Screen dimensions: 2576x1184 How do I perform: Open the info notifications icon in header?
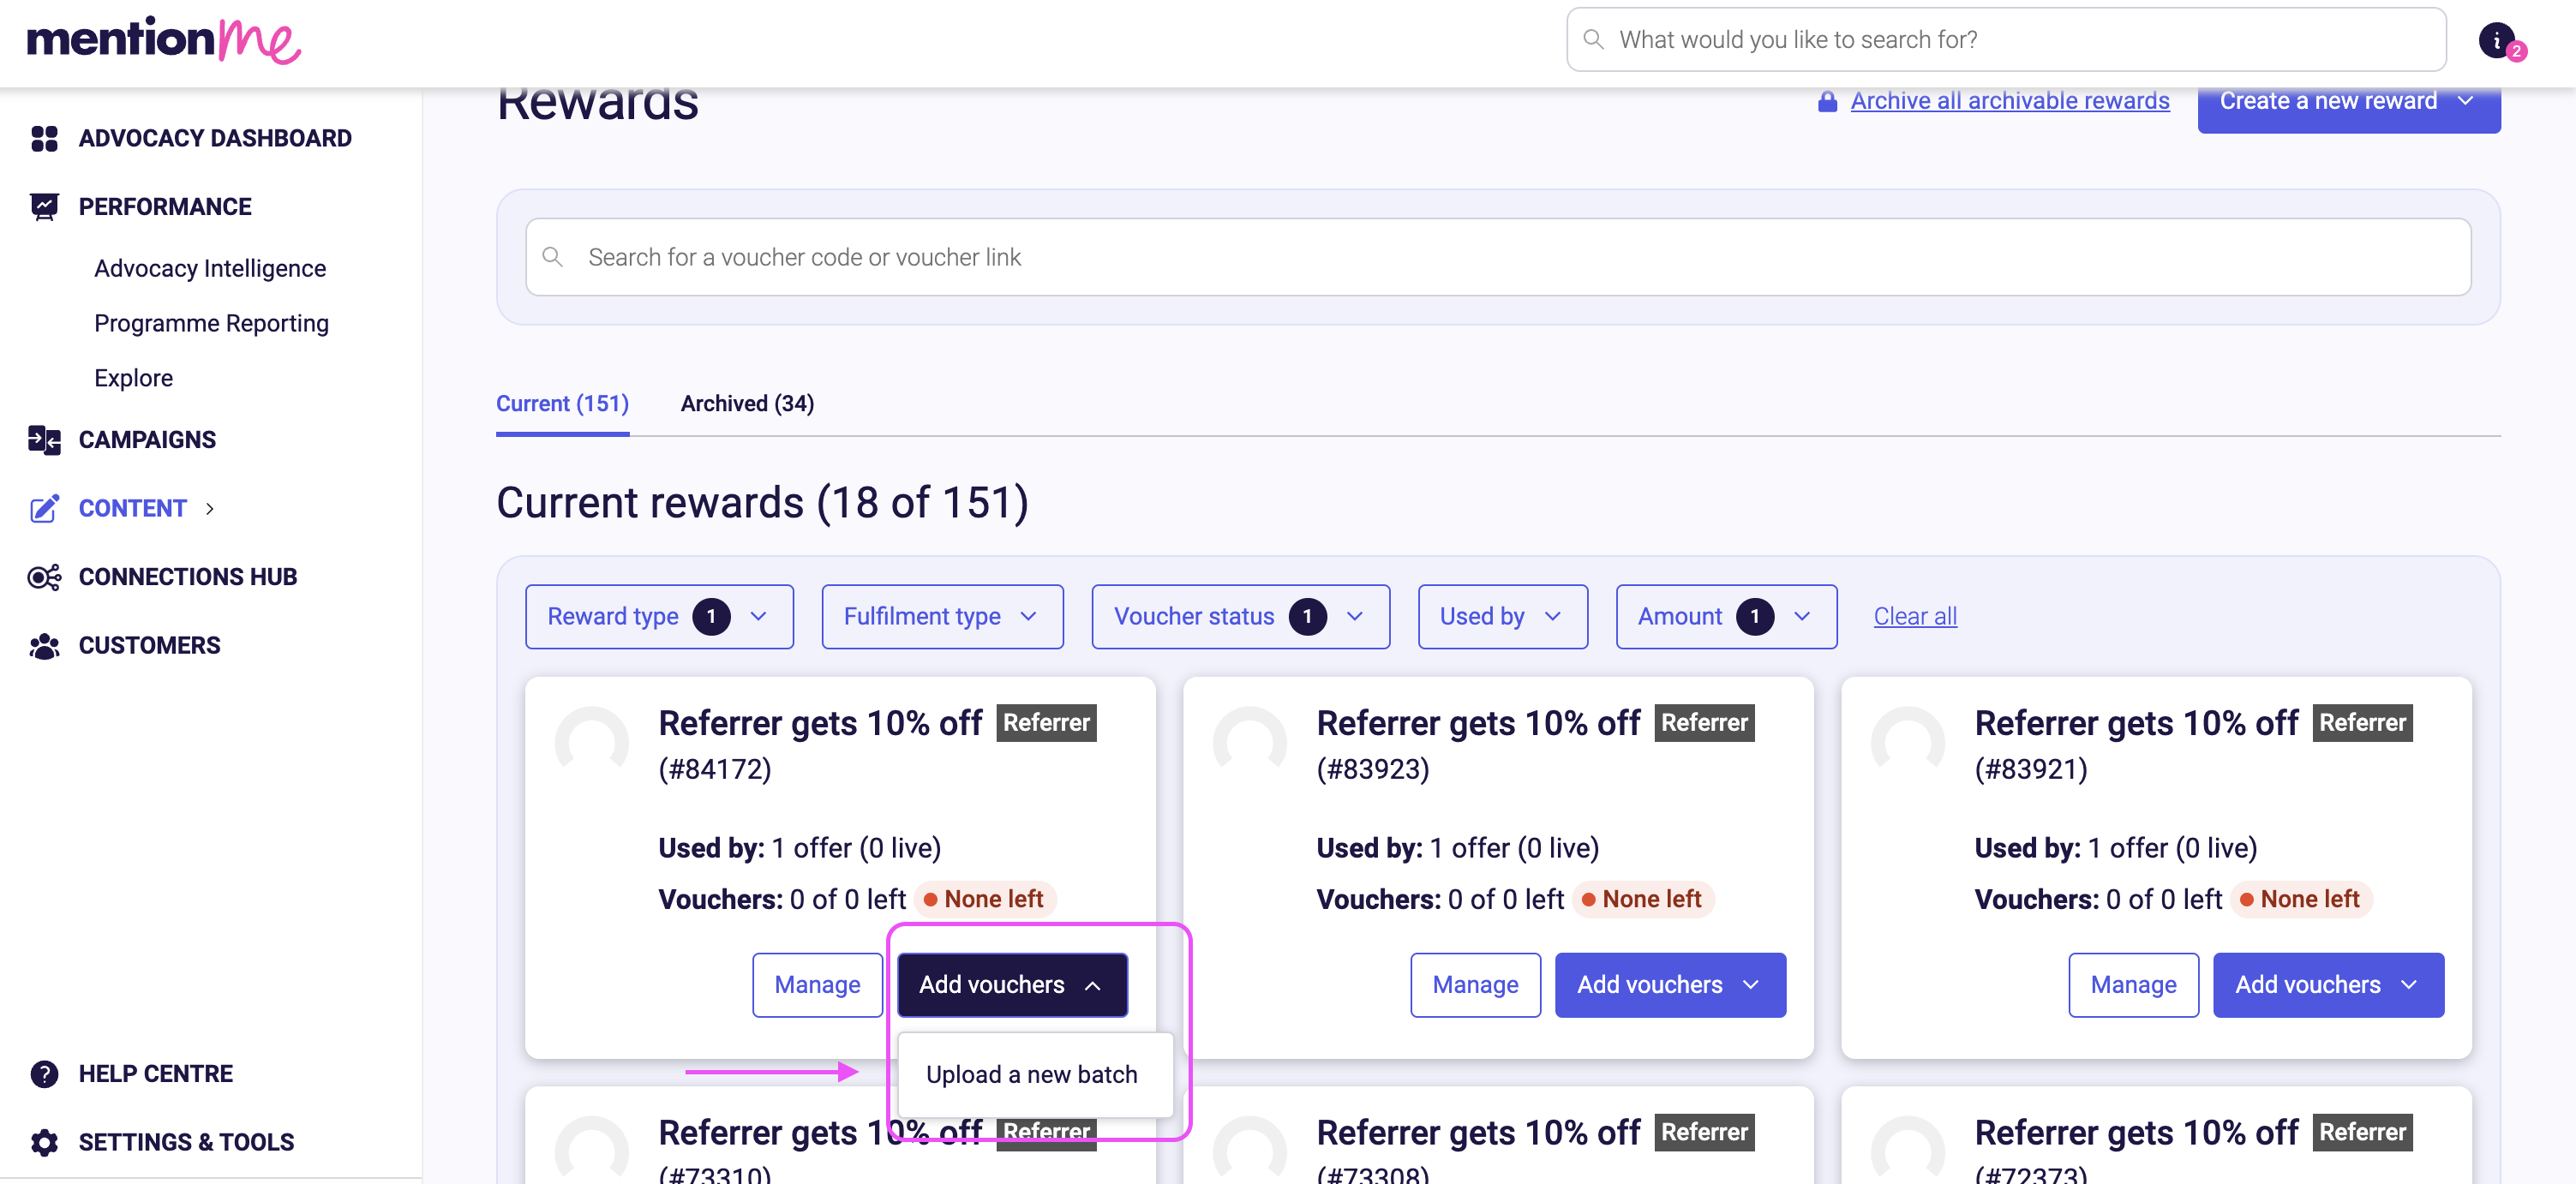(2499, 40)
